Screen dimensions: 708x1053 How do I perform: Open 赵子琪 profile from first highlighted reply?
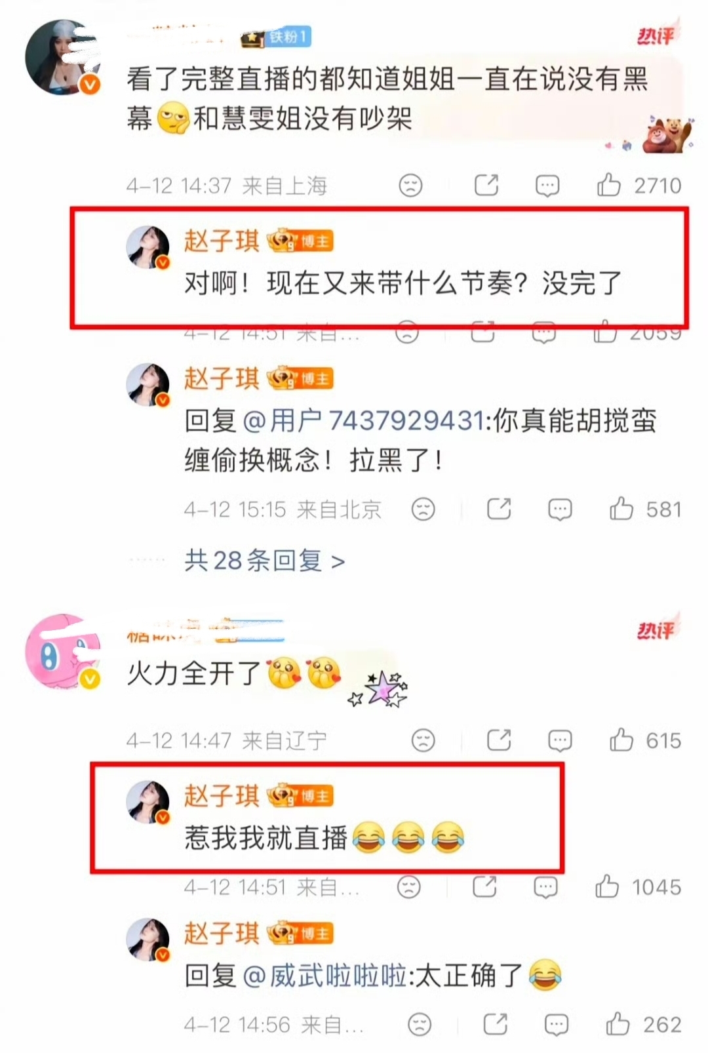pyautogui.click(x=221, y=241)
